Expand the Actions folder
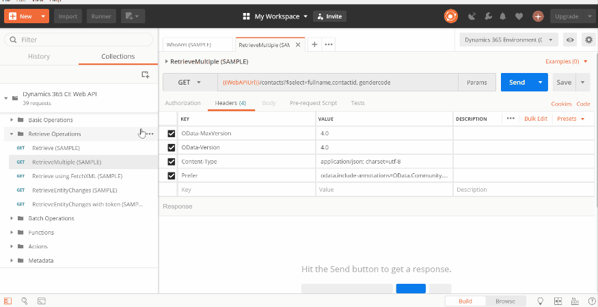 pos(12,246)
